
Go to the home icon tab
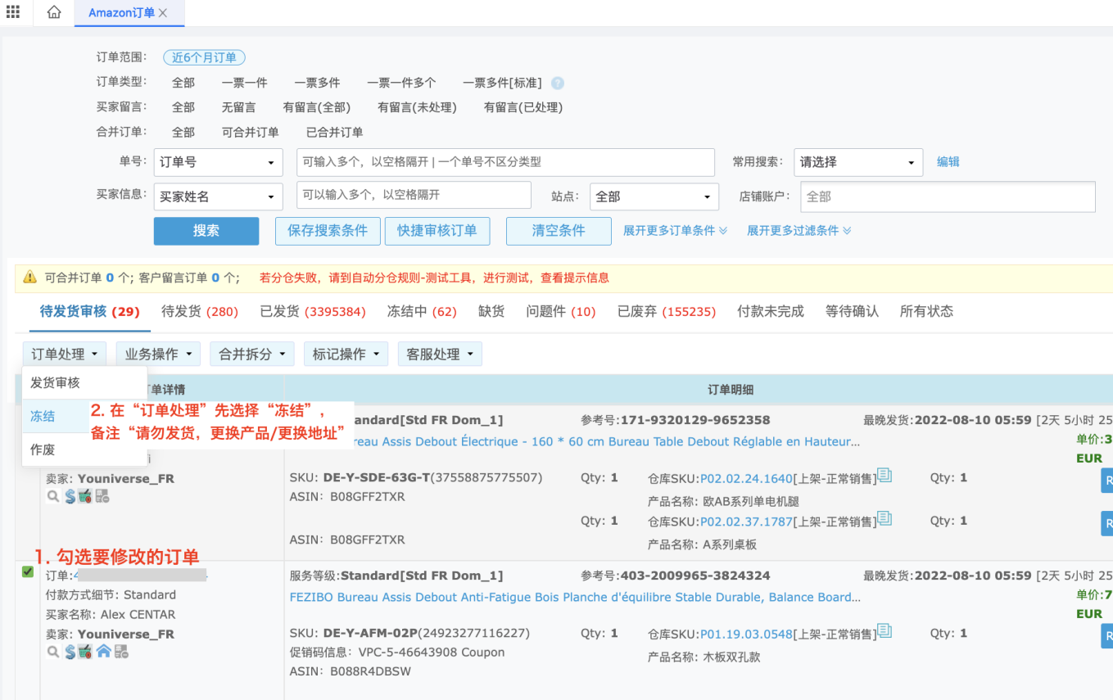54,12
